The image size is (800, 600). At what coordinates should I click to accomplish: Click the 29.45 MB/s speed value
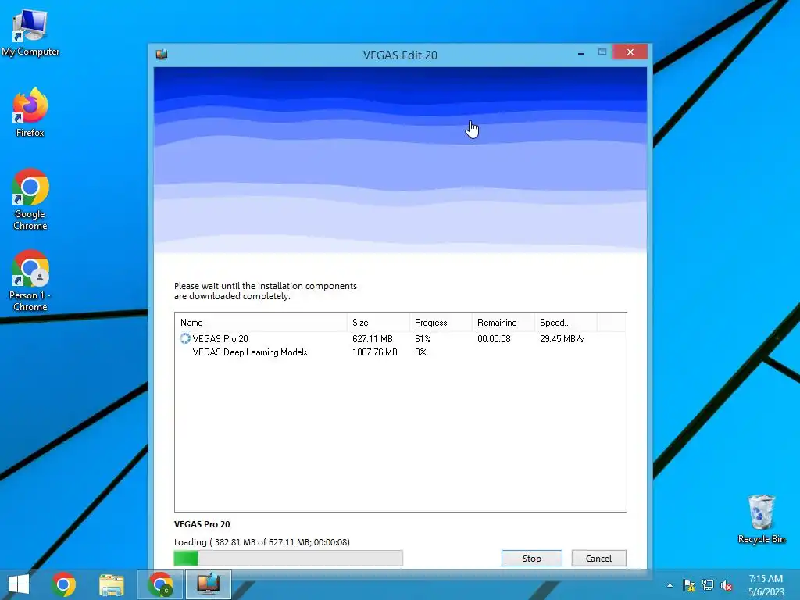pos(562,339)
